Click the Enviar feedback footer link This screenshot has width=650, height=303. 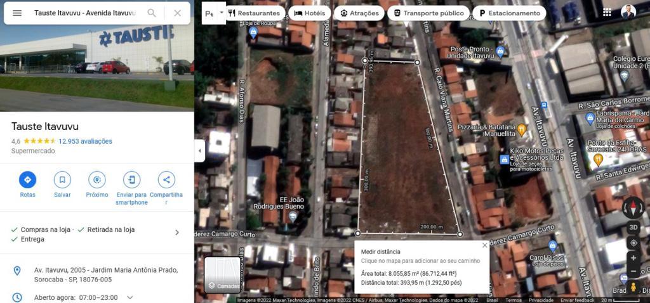point(578,300)
